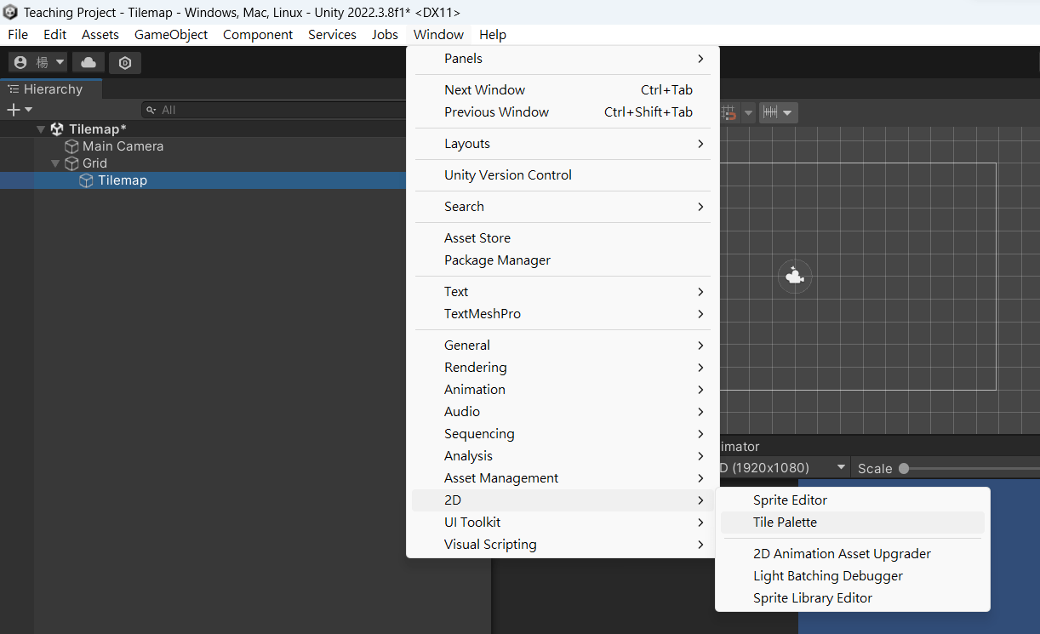Click the Unity logo in the title bar

(x=10, y=12)
